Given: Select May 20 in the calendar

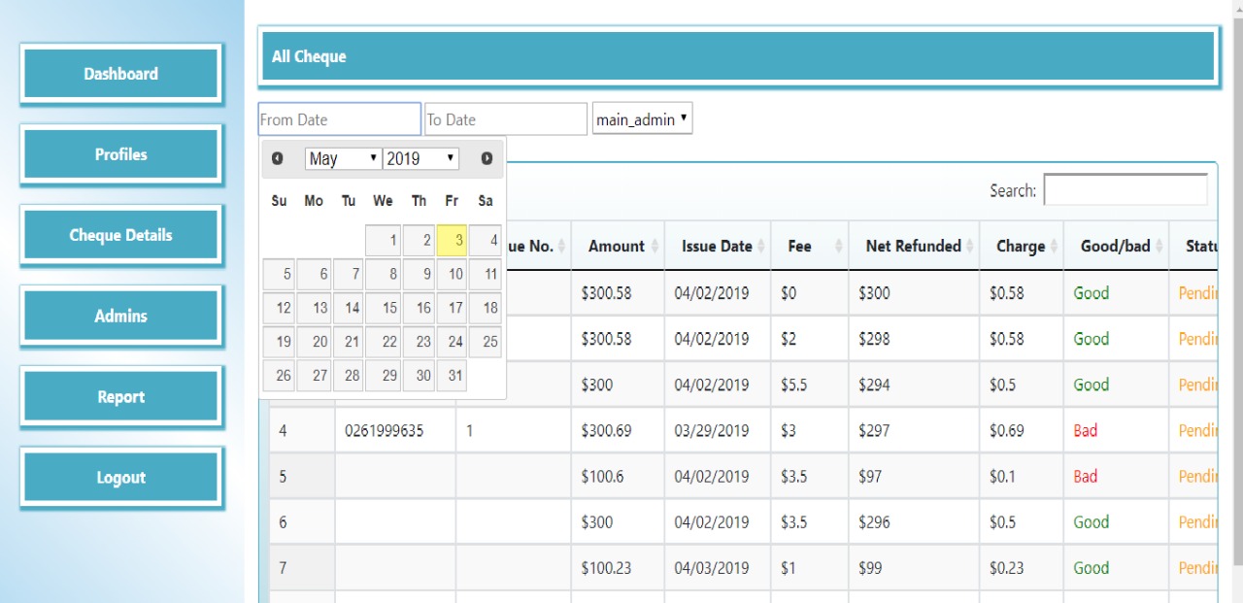Looking at the screenshot, I should tap(314, 342).
